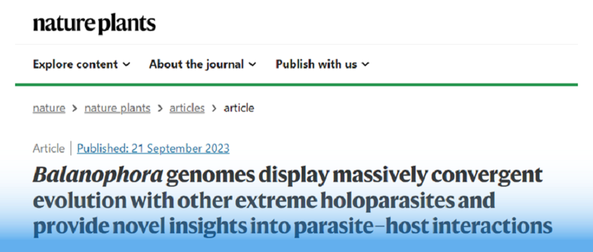593x252 pixels.
Task: Click the breadcrumb arrow after nature
Action: (75, 109)
